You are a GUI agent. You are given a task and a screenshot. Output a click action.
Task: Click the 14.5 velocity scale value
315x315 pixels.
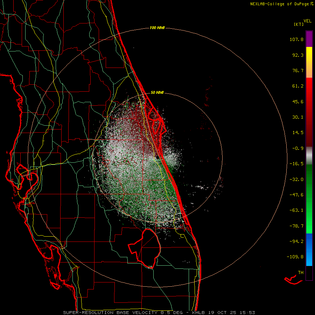[x=298, y=133]
